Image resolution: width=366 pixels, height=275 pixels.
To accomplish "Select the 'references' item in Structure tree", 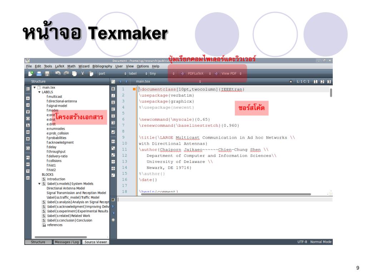I will (55, 225).
